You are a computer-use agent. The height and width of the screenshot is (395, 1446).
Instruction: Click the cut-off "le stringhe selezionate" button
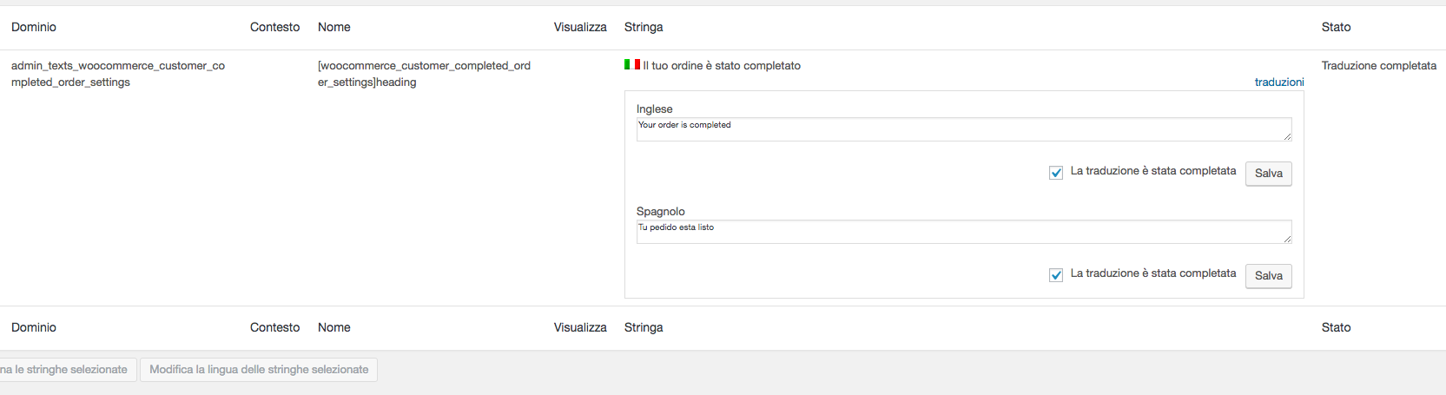coord(67,370)
